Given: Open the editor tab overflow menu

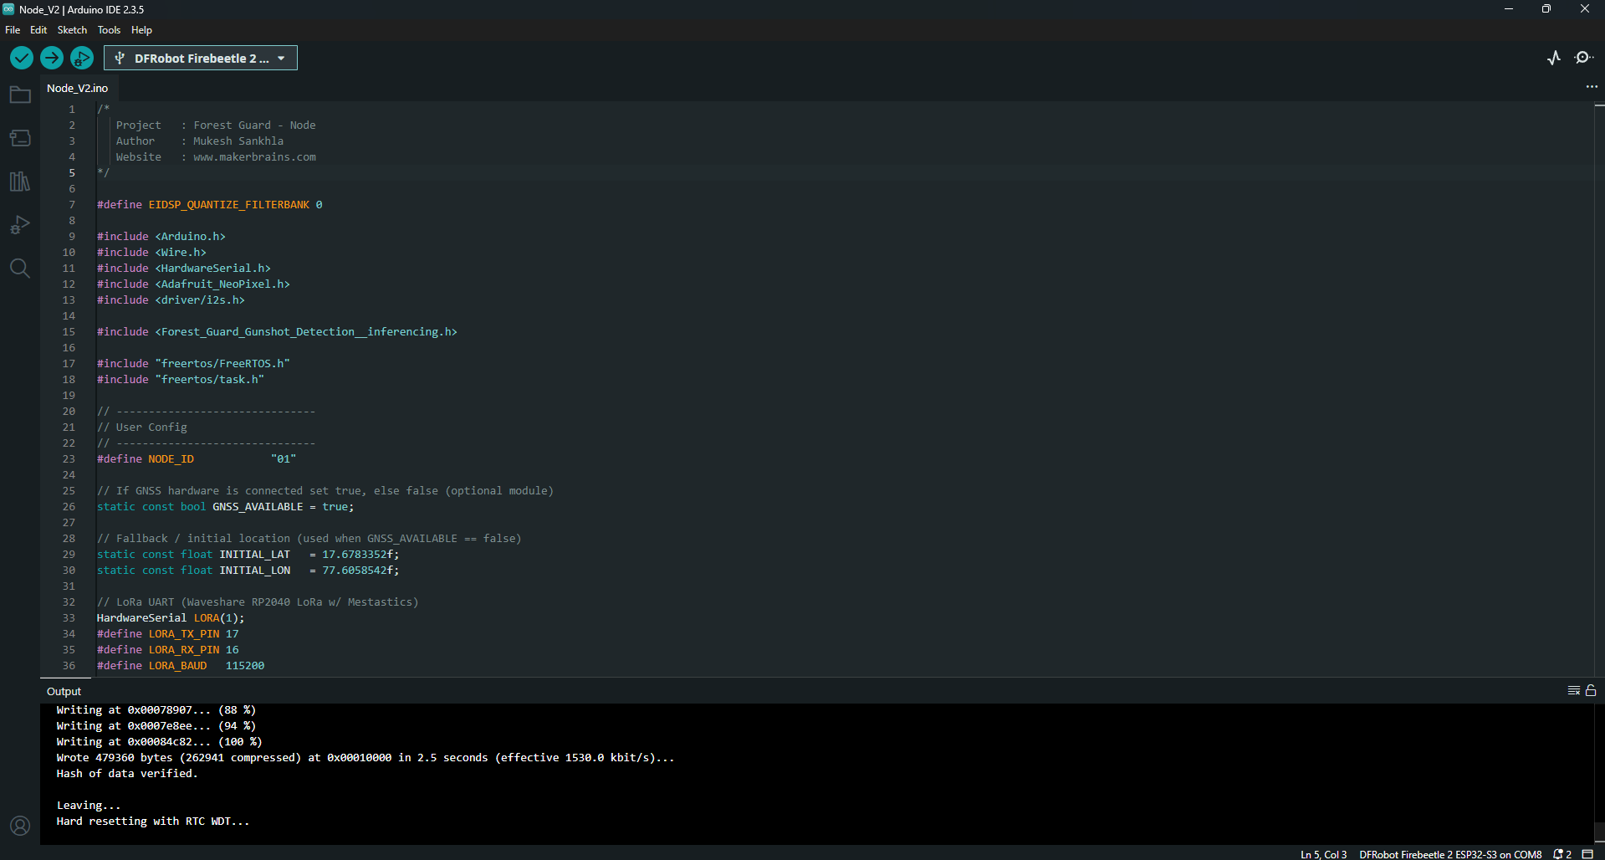Looking at the screenshot, I should click(1592, 87).
